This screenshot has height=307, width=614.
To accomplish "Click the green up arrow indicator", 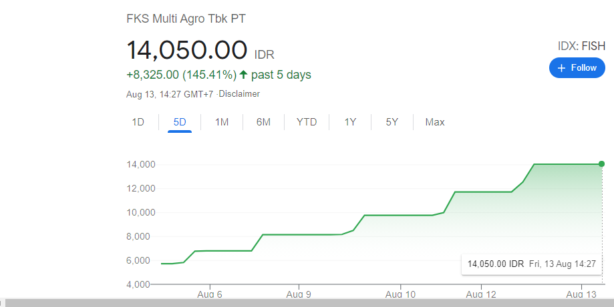I will pyautogui.click(x=243, y=75).
